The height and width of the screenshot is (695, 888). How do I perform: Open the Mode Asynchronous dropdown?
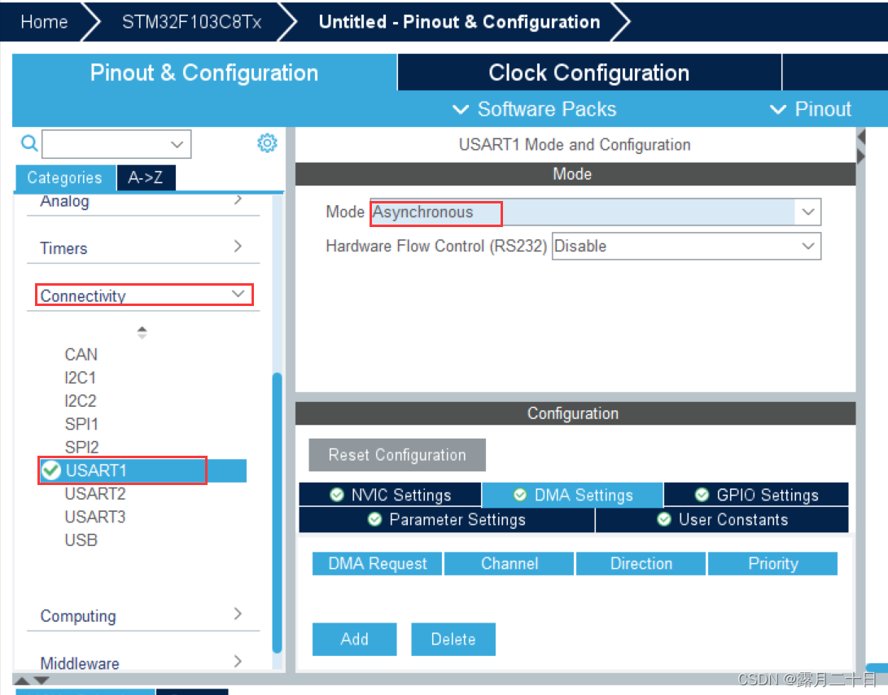[x=808, y=212]
